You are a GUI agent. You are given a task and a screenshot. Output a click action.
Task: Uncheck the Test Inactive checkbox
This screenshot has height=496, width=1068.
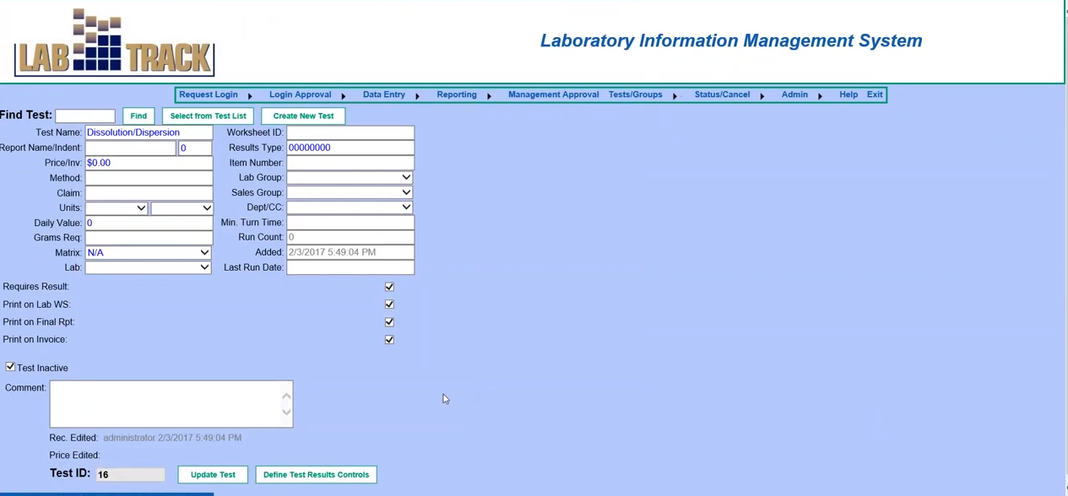pos(9,367)
